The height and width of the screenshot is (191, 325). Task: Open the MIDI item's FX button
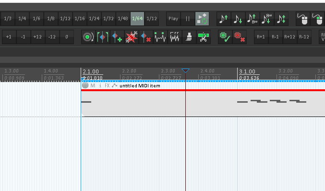(x=107, y=85)
